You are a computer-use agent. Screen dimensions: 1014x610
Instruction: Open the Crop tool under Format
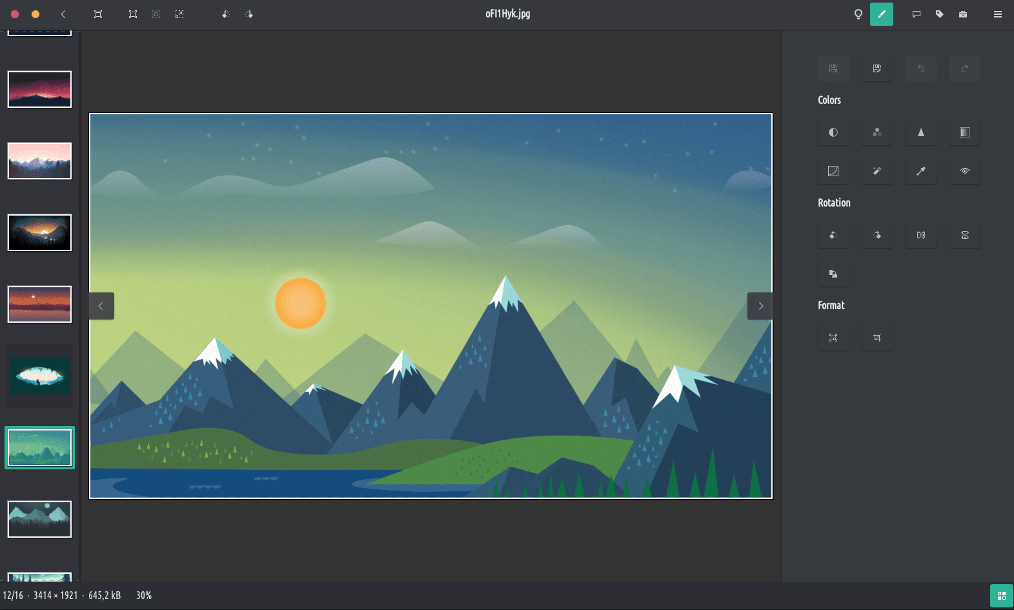point(877,338)
